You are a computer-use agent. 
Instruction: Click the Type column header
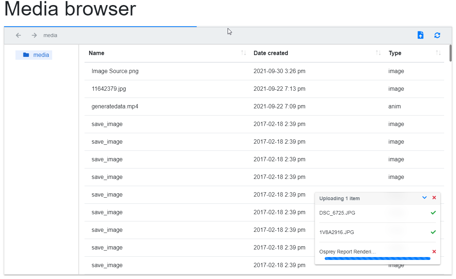coord(395,53)
